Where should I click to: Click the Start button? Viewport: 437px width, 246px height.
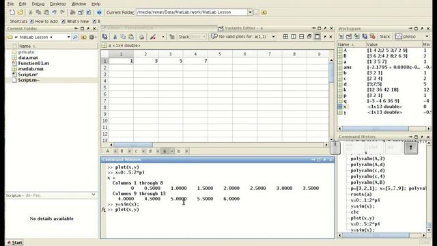14,243
